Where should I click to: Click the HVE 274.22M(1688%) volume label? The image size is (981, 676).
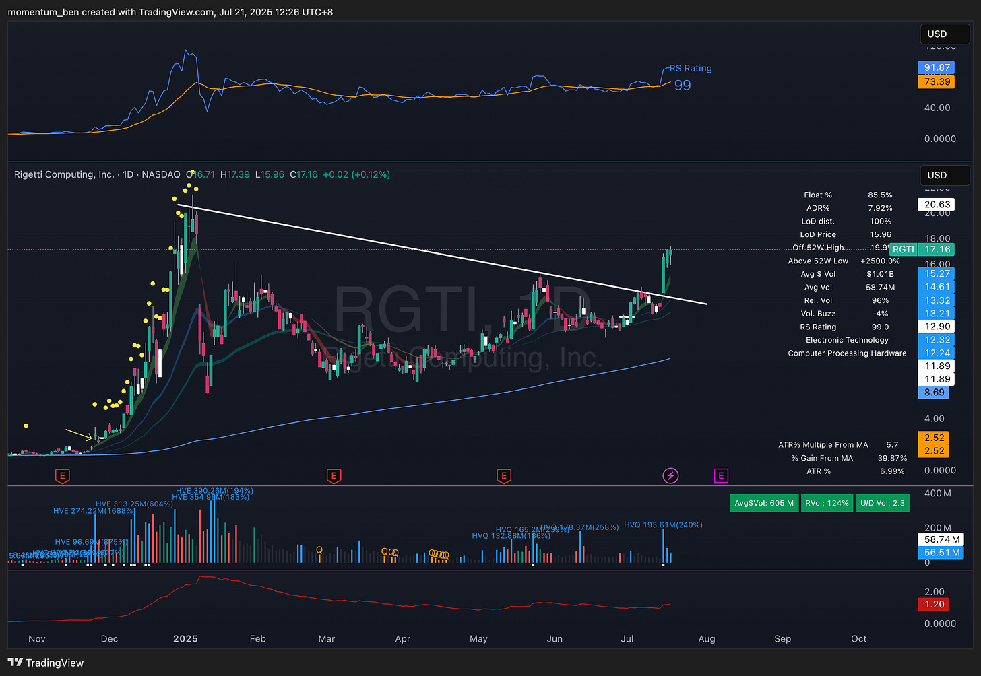[94, 511]
